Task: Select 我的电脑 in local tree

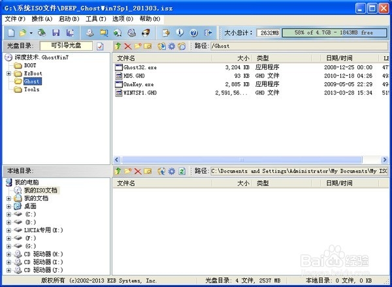Action: click(x=27, y=183)
